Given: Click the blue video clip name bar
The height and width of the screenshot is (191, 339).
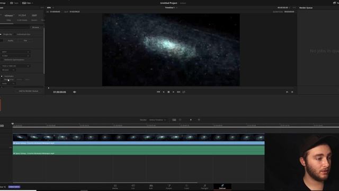Looking at the screenshot, I should pos(139,143).
